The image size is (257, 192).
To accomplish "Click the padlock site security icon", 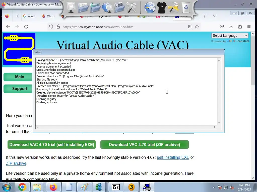I will 58,26.
